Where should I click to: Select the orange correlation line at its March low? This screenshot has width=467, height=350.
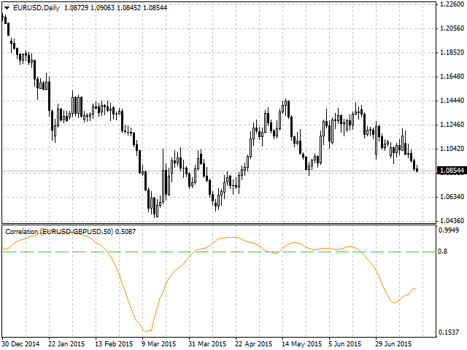[x=146, y=331]
